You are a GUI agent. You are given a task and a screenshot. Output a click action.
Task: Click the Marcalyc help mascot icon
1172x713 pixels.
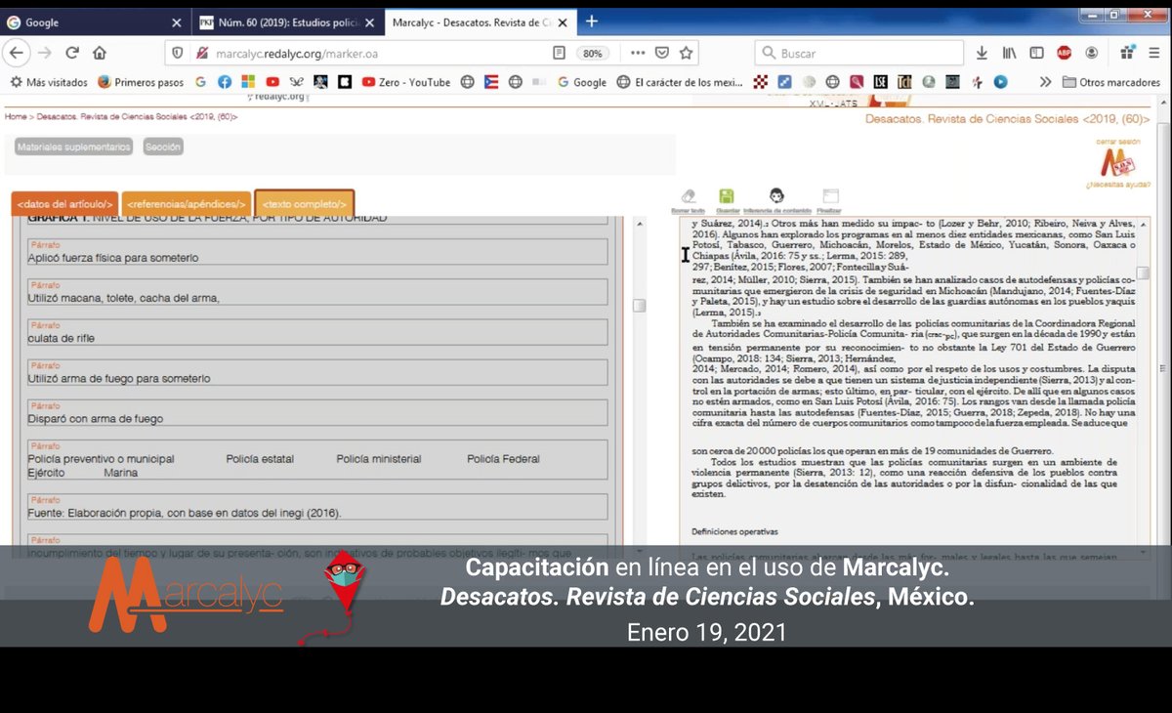[1116, 165]
